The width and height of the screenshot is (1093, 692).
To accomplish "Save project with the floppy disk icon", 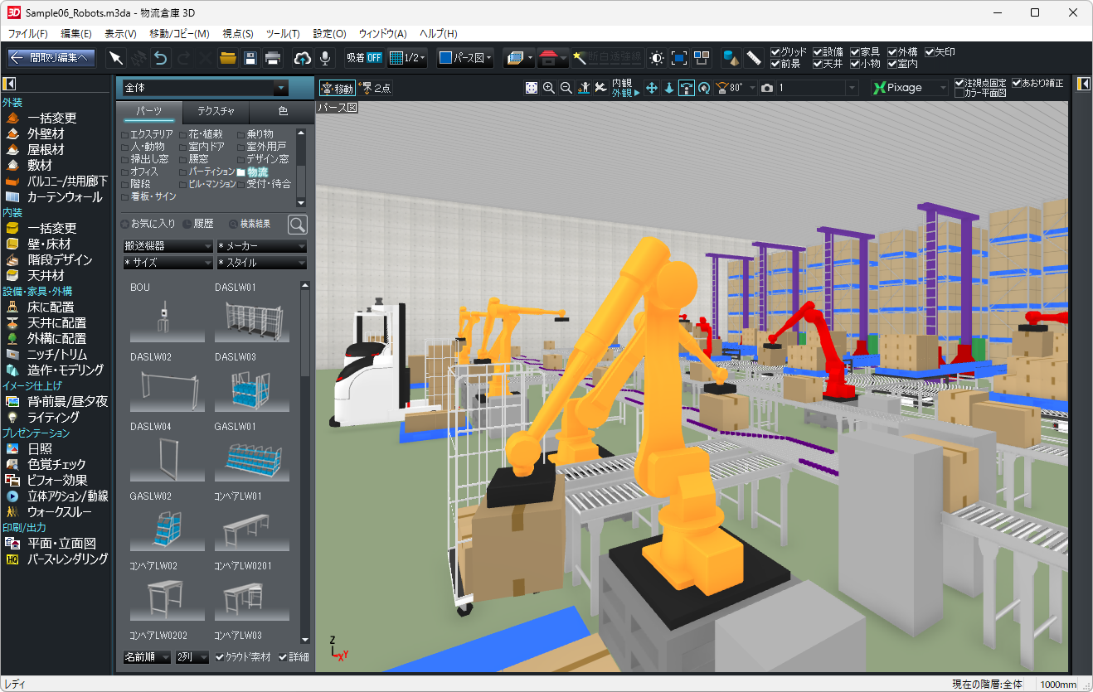I will [x=250, y=58].
